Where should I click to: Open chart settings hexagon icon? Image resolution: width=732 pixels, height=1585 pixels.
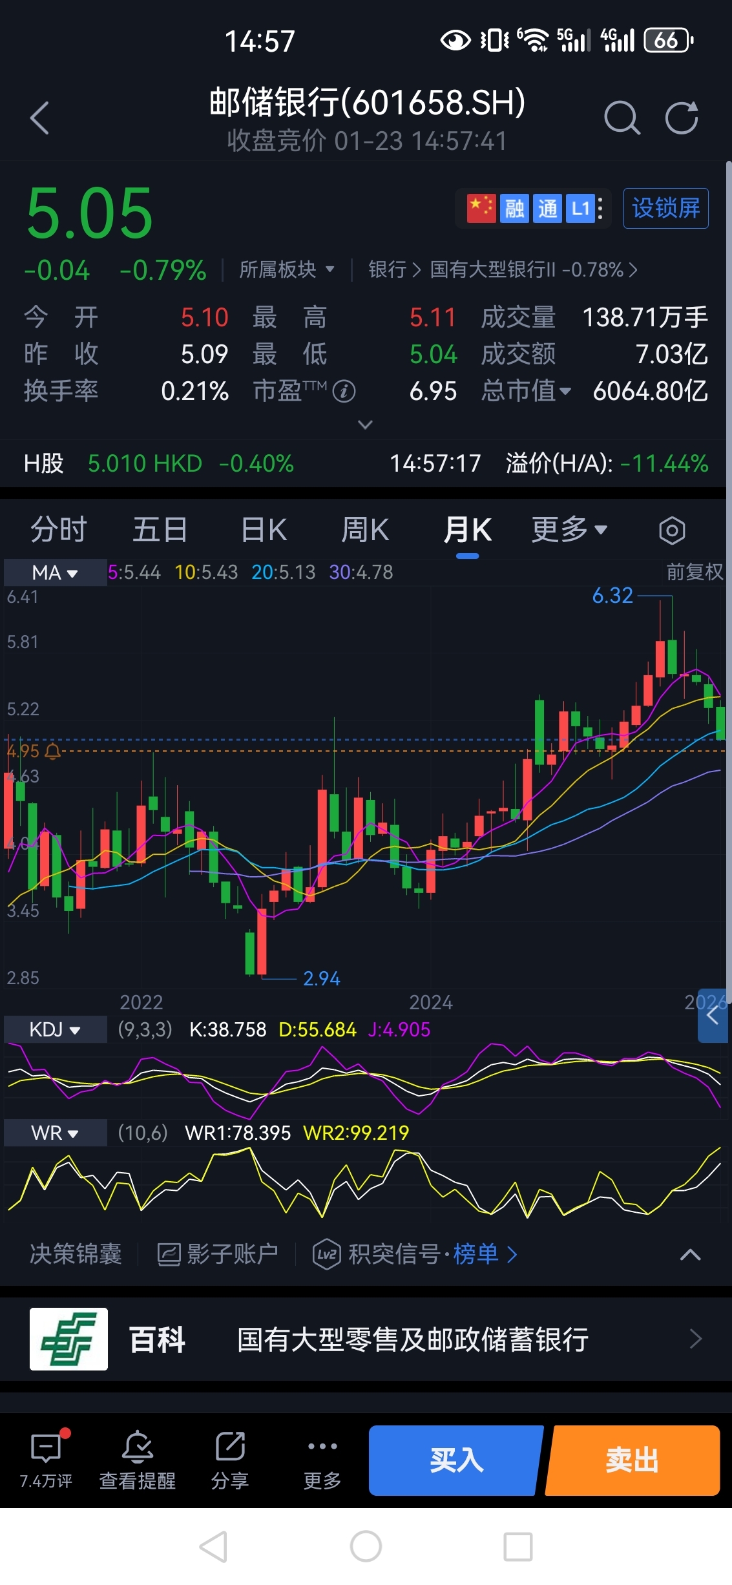(672, 530)
